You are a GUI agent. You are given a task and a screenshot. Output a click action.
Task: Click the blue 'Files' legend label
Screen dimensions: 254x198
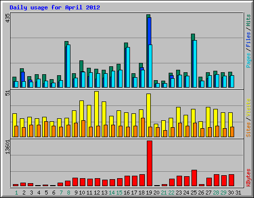tap(248, 39)
